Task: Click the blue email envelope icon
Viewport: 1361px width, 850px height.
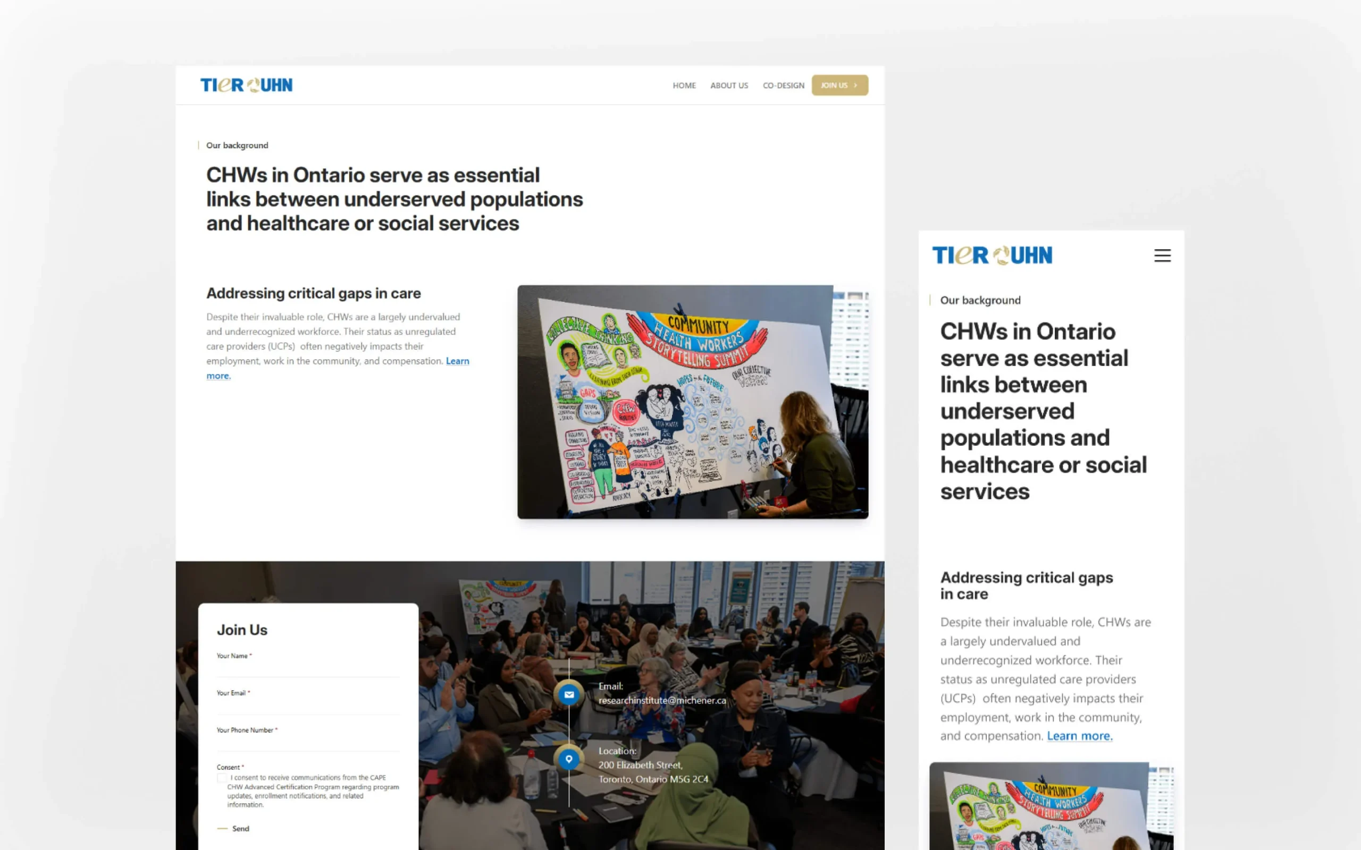Action: click(x=568, y=694)
